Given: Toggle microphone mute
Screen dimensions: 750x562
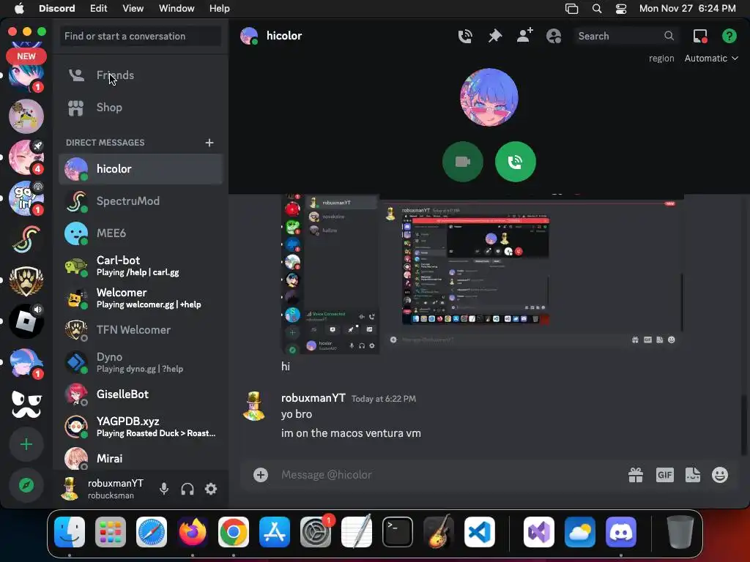Looking at the screenshot, I should [x=163, y=489].
